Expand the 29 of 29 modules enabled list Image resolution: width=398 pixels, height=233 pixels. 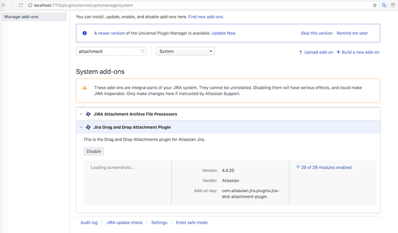pos(298,167)
